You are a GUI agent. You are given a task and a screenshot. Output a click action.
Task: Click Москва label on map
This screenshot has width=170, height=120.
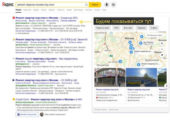129,38
